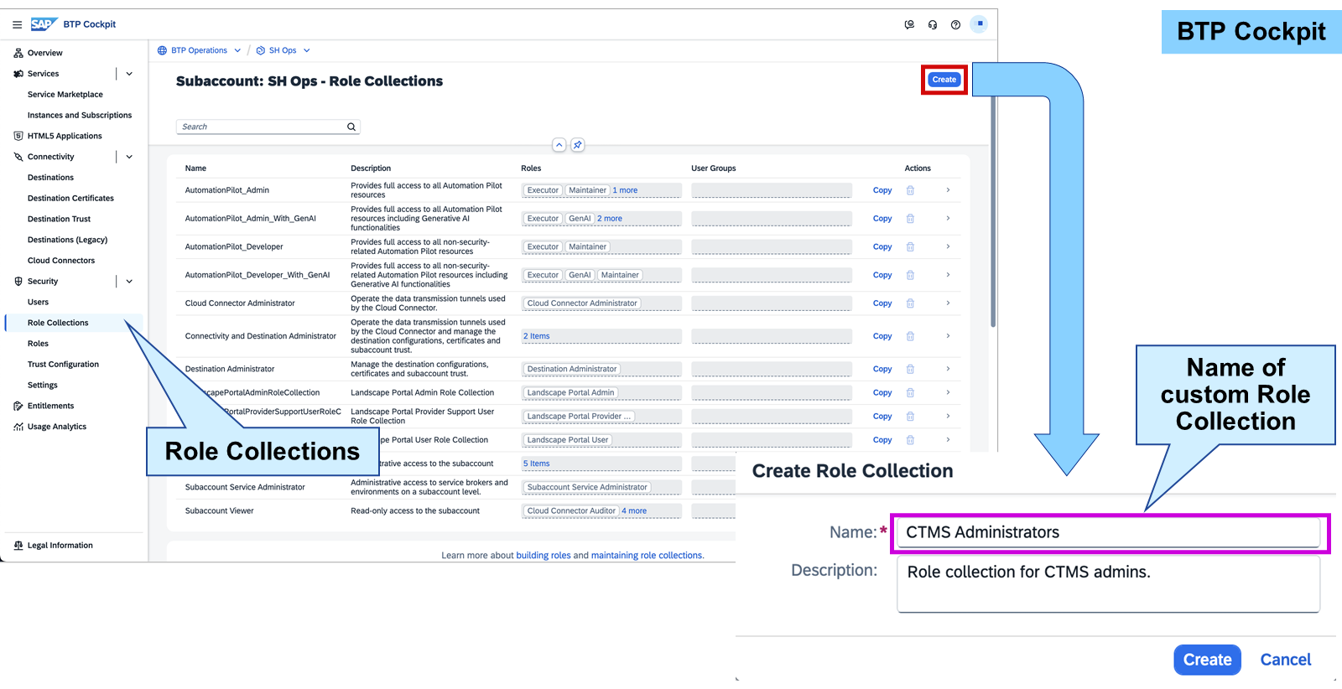Open Destination Administrator details via row arrow
Image resolution: width=1342 pixels, height=689 pixels.
coord(948,369)
